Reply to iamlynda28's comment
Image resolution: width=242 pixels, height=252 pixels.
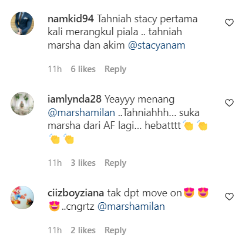[115, 163]
